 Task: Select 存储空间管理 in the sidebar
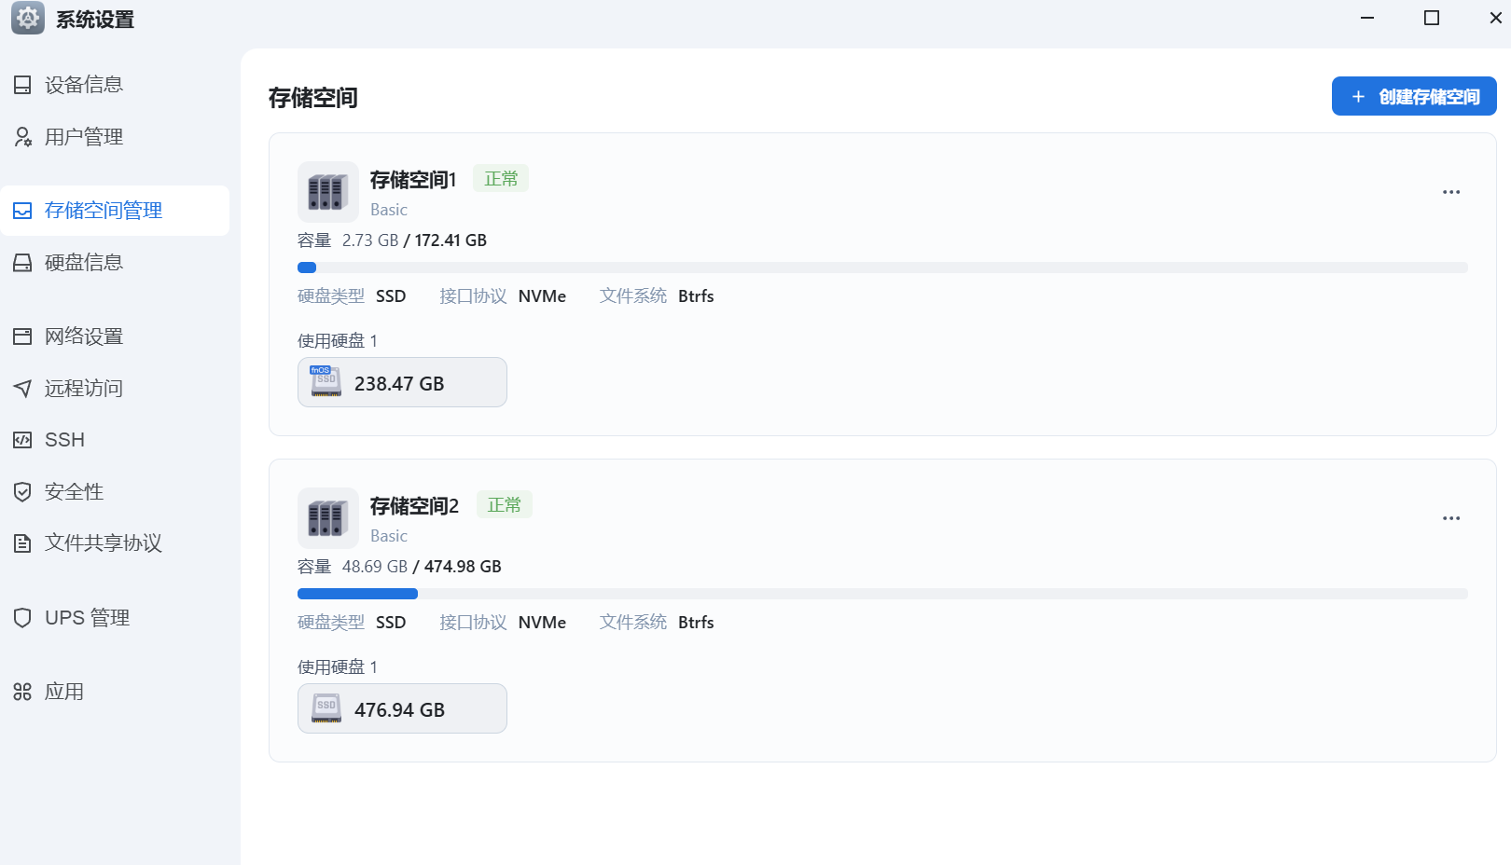(116, 211)
